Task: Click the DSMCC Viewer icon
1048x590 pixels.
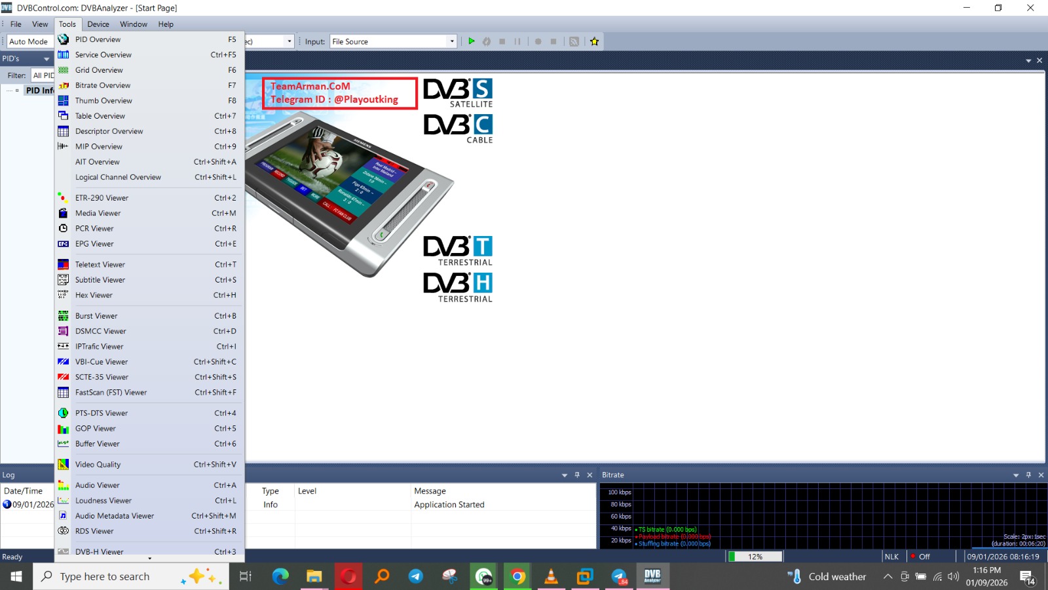Action: [64, 331]
